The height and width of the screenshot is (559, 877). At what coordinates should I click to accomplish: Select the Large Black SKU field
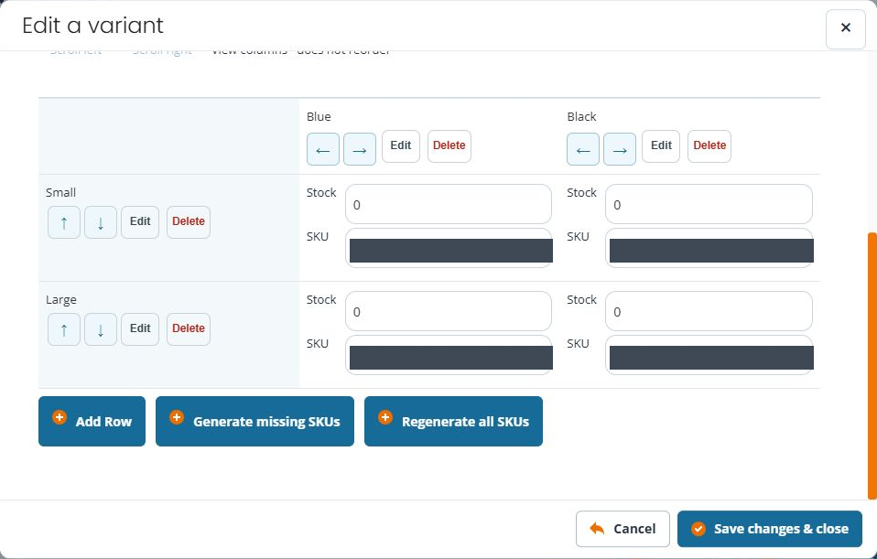point(709,355)
